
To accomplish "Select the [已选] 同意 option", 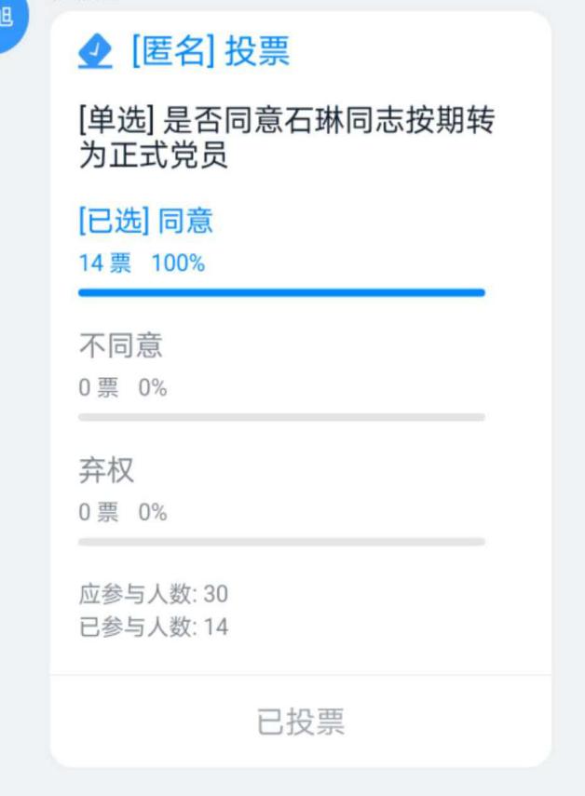I will click(x=145, y=221).
